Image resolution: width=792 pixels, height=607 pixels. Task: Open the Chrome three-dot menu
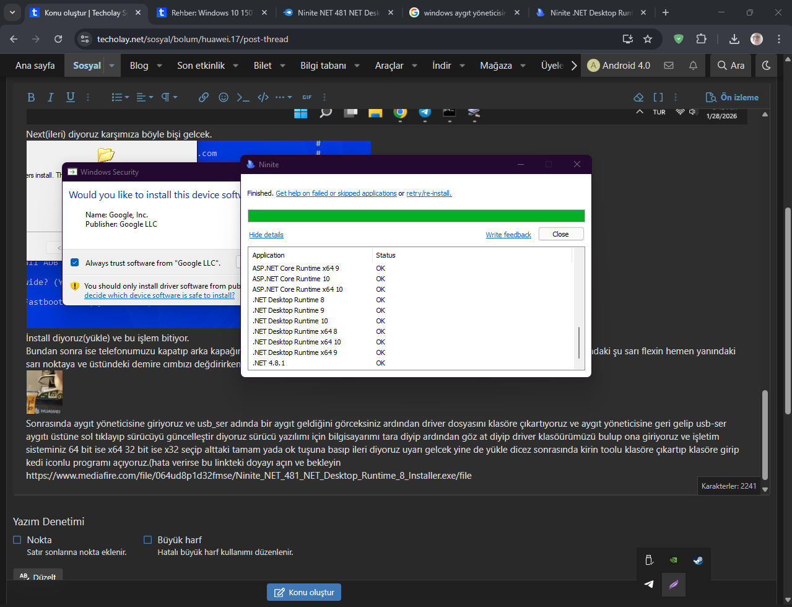tap(778, 39)
